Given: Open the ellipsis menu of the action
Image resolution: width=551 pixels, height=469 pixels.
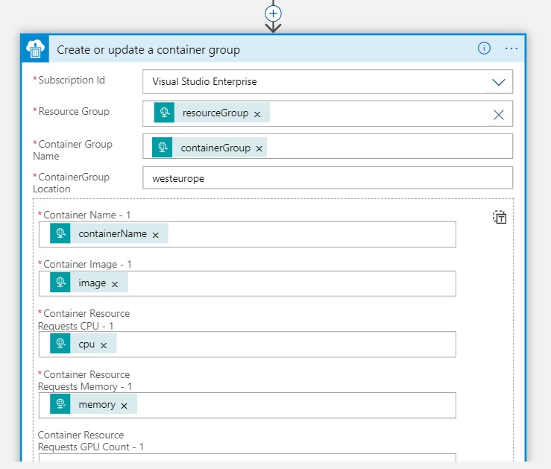Looking at the screenshot, I should (x=511, y=48).
